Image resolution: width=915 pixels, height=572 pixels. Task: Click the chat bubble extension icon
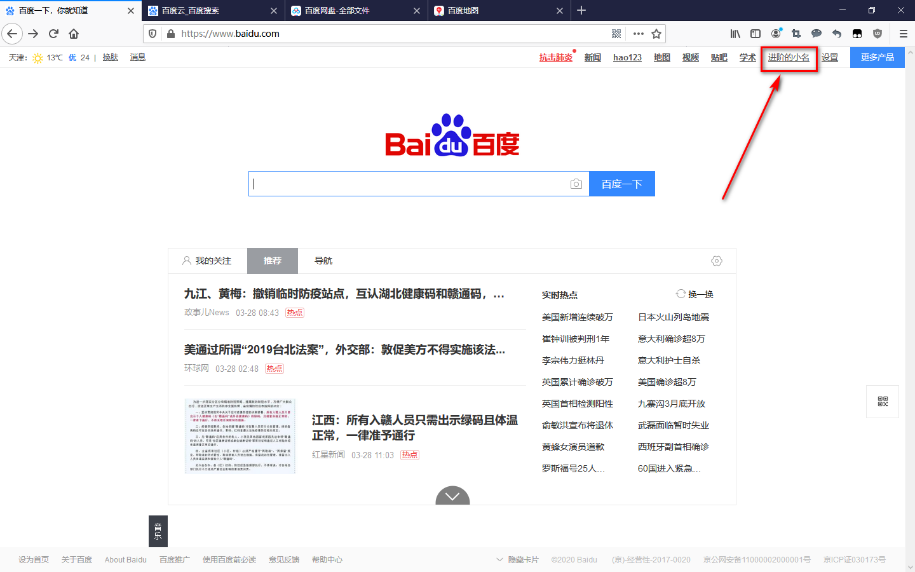coord(817,34)
